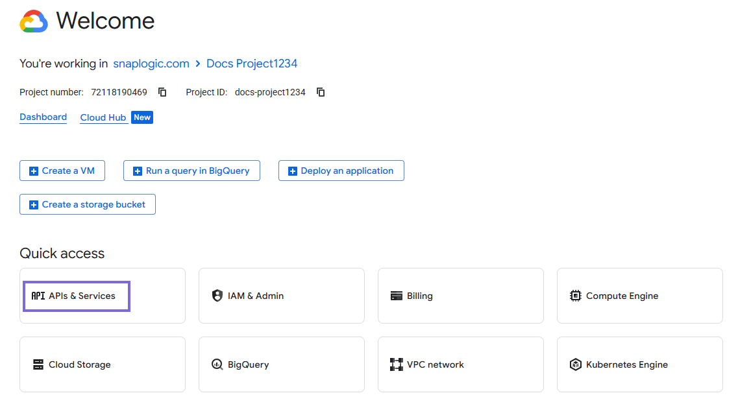Switch to the Cloud Hub tab
The height and width of the screenshot is (404, 738).
pyautogui.click(x=103, y=118)
